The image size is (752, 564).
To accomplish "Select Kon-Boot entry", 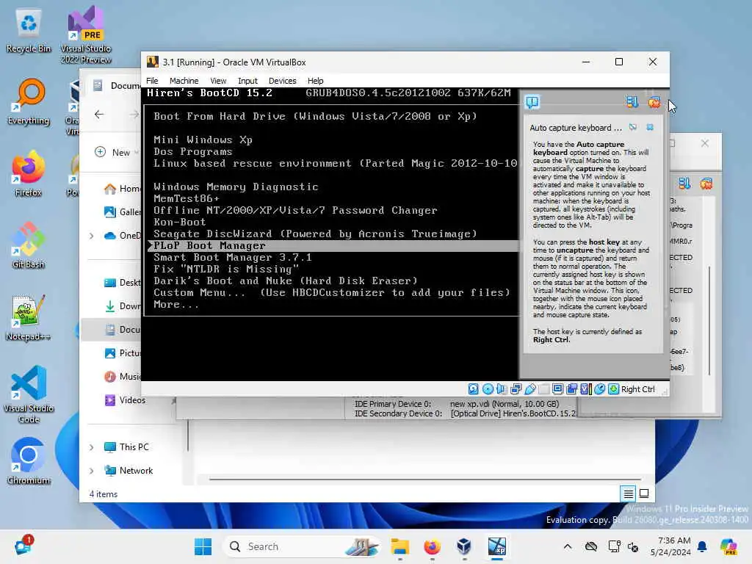I will pos(179,222).
